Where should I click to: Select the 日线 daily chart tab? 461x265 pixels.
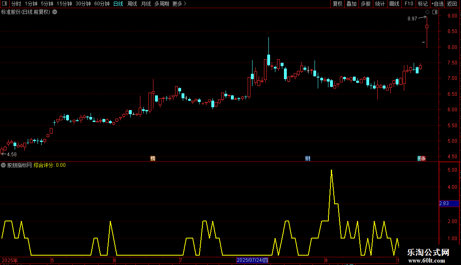[x=118, y=4]
